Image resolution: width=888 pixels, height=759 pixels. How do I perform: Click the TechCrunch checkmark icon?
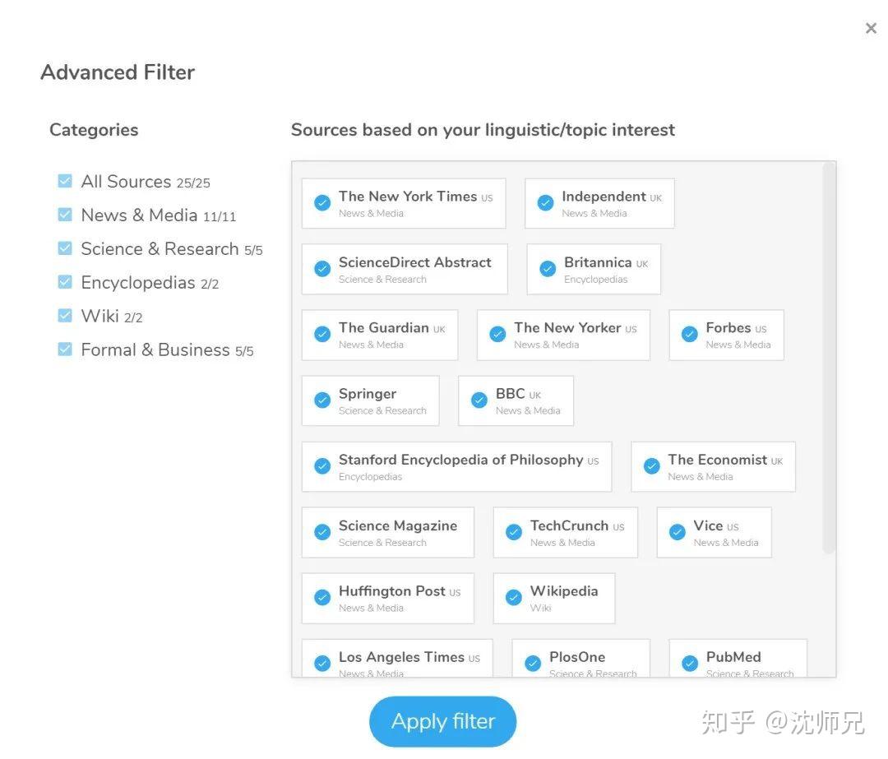pyautogui.click(x=514, y=532)
